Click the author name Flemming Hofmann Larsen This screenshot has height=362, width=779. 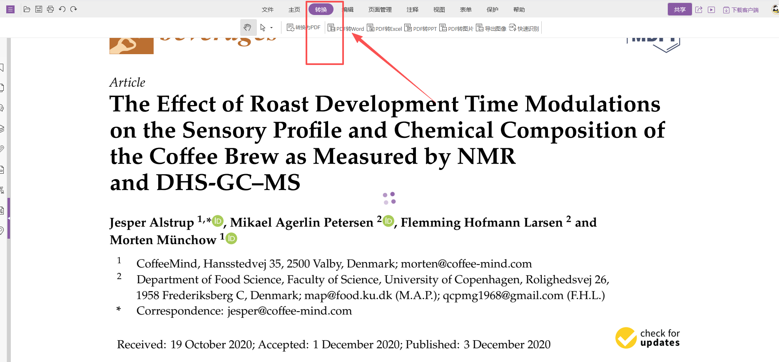point(482,222)
